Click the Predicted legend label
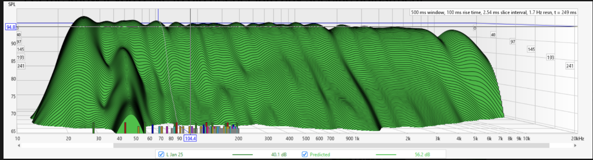The image size is (593, 160). coord(320,154)
